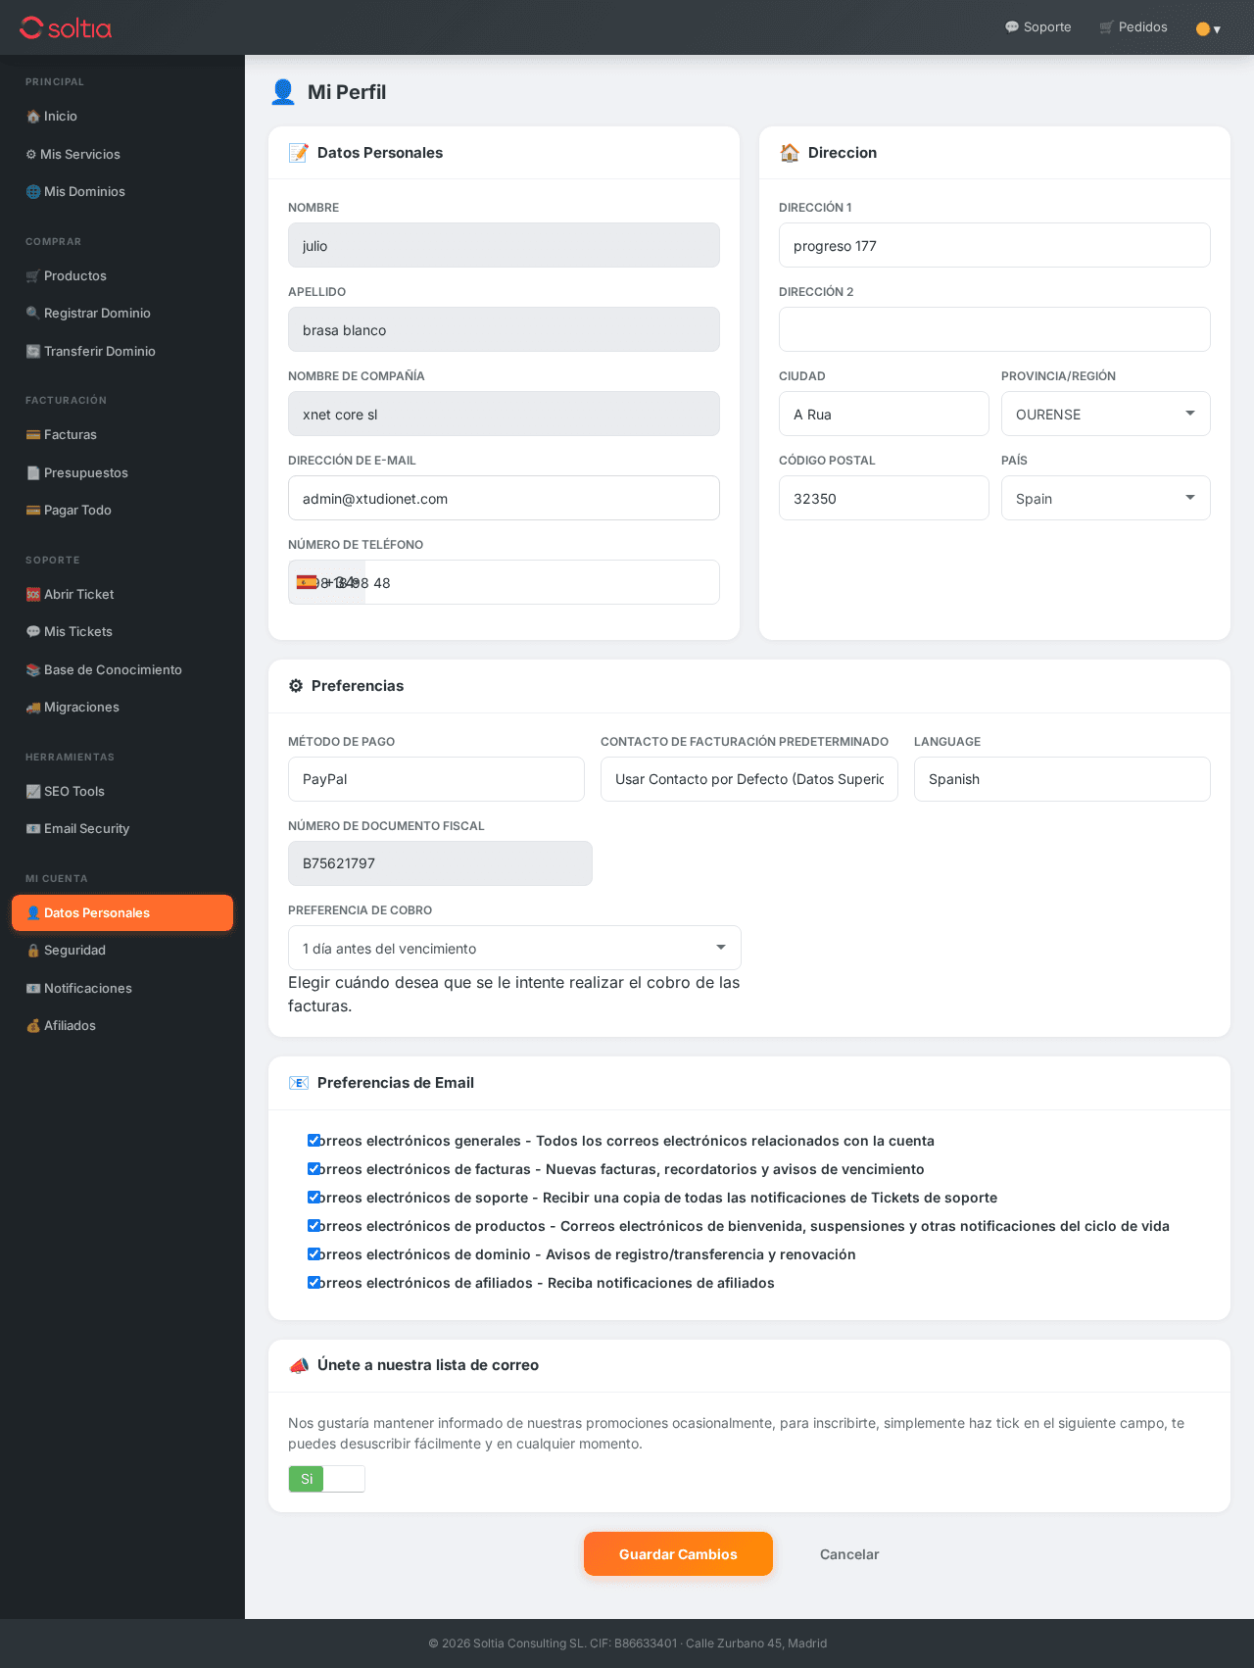The width and height of the screenshot is (1254, 1668).
Task: Click the Pedidos cart icon
Action: click(1106, 27)
